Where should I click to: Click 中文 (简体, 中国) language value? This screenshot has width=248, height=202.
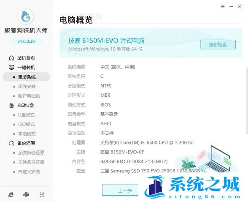(118, 67)
